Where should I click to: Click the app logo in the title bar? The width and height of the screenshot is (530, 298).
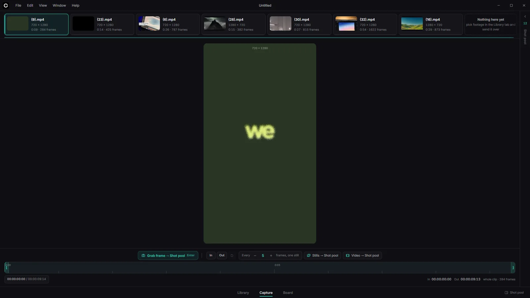pyautogui.click(x=6, y=5)
